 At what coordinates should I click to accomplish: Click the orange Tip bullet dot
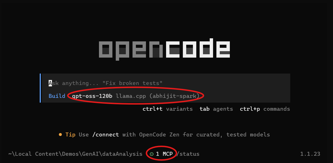pos(60,134)
